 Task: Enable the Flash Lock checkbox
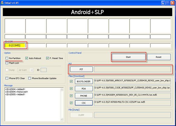click(7, 63)
